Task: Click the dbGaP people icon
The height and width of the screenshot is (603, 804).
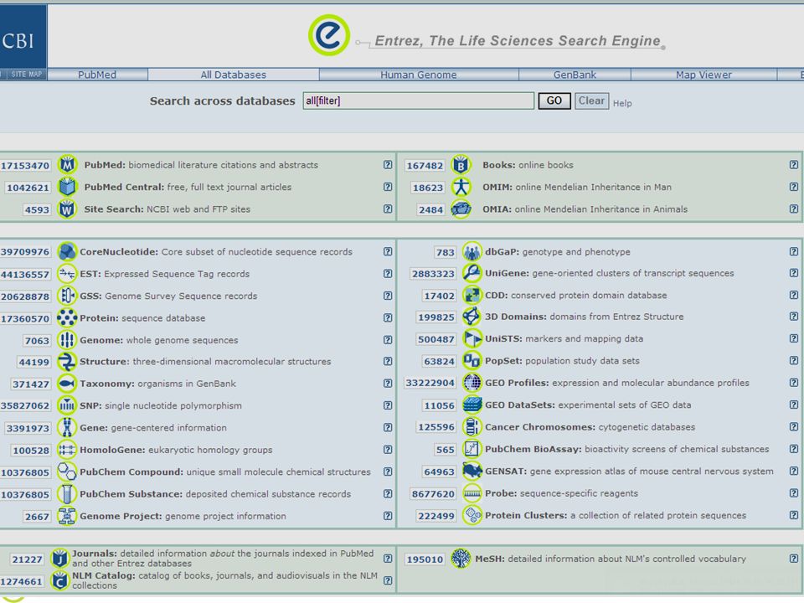Action: [472, 252]
